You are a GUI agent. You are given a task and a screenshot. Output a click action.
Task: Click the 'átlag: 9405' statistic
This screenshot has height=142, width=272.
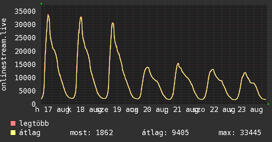coord(165,133)
